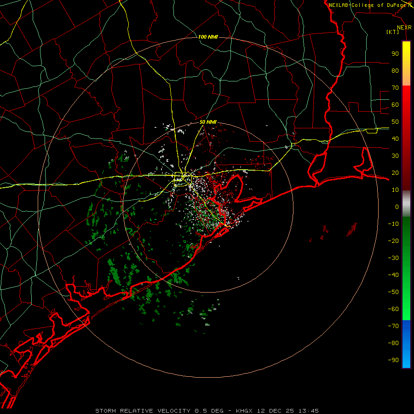Click the 10 value on velocity scale
The image size is (414, 414).
click(x=395, y=190)
